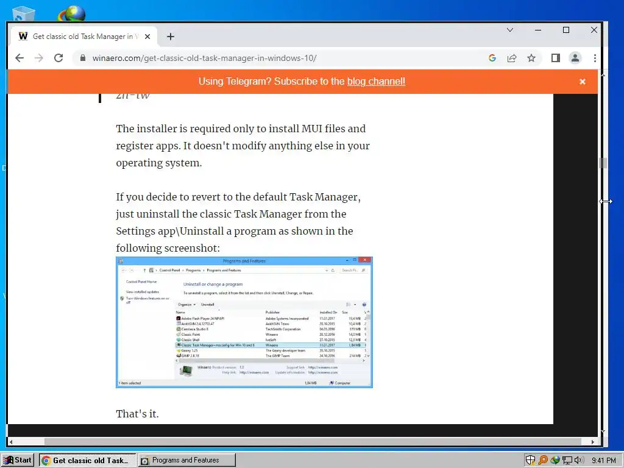Click the horizontal scrollbar left arrow
624x468 pixels.
(x=11, y=442)
